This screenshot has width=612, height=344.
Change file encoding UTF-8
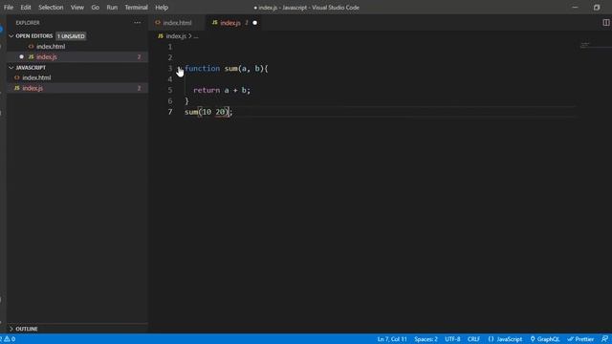[452, 339]
